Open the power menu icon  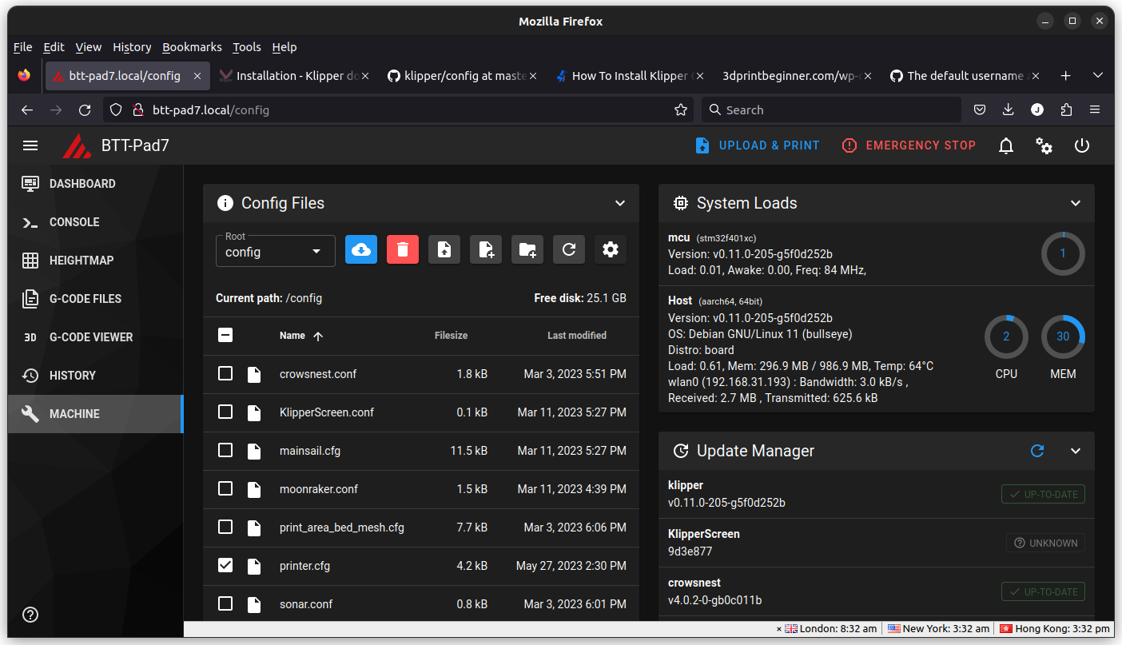pos(1082,145)
